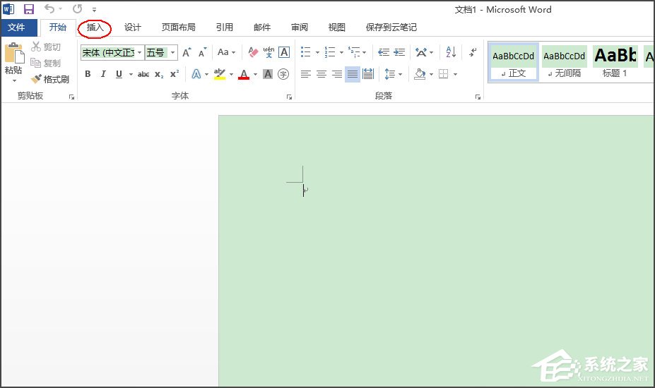Click the Sort (A-Z) icon

coord(451,52)
